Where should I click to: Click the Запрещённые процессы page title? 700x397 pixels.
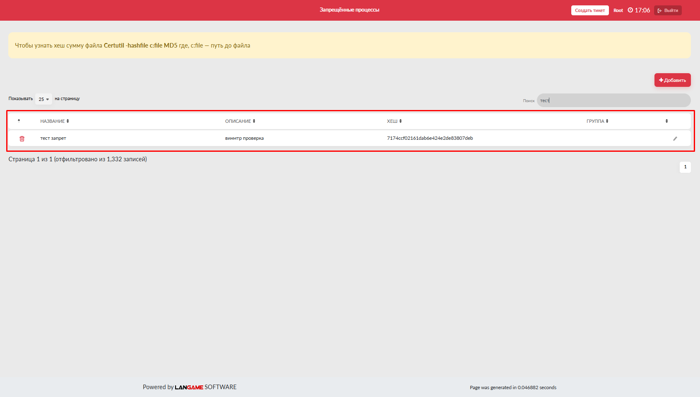pyautogui.click(x=349, y=10)
